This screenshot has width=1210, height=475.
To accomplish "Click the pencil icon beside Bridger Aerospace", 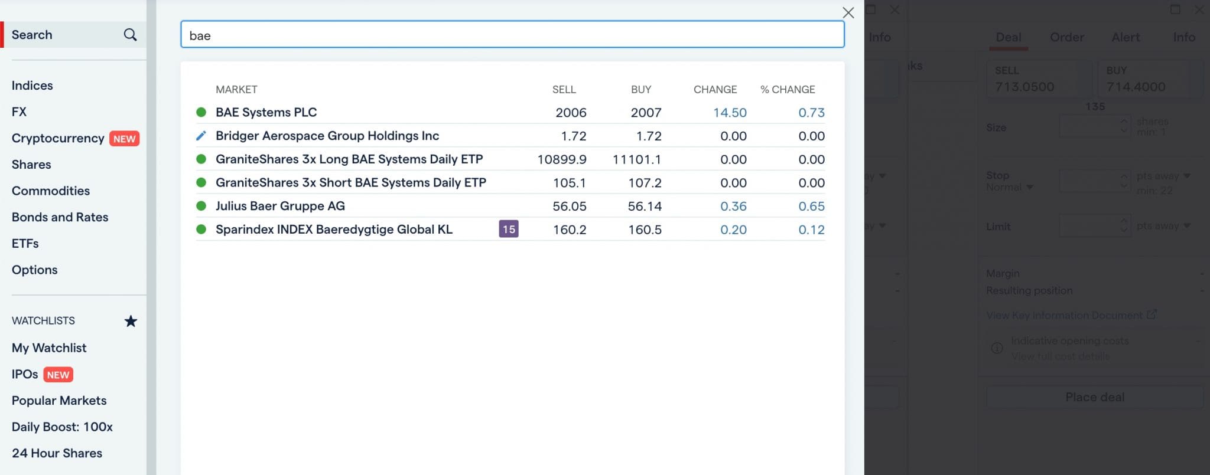I will 201,136.
